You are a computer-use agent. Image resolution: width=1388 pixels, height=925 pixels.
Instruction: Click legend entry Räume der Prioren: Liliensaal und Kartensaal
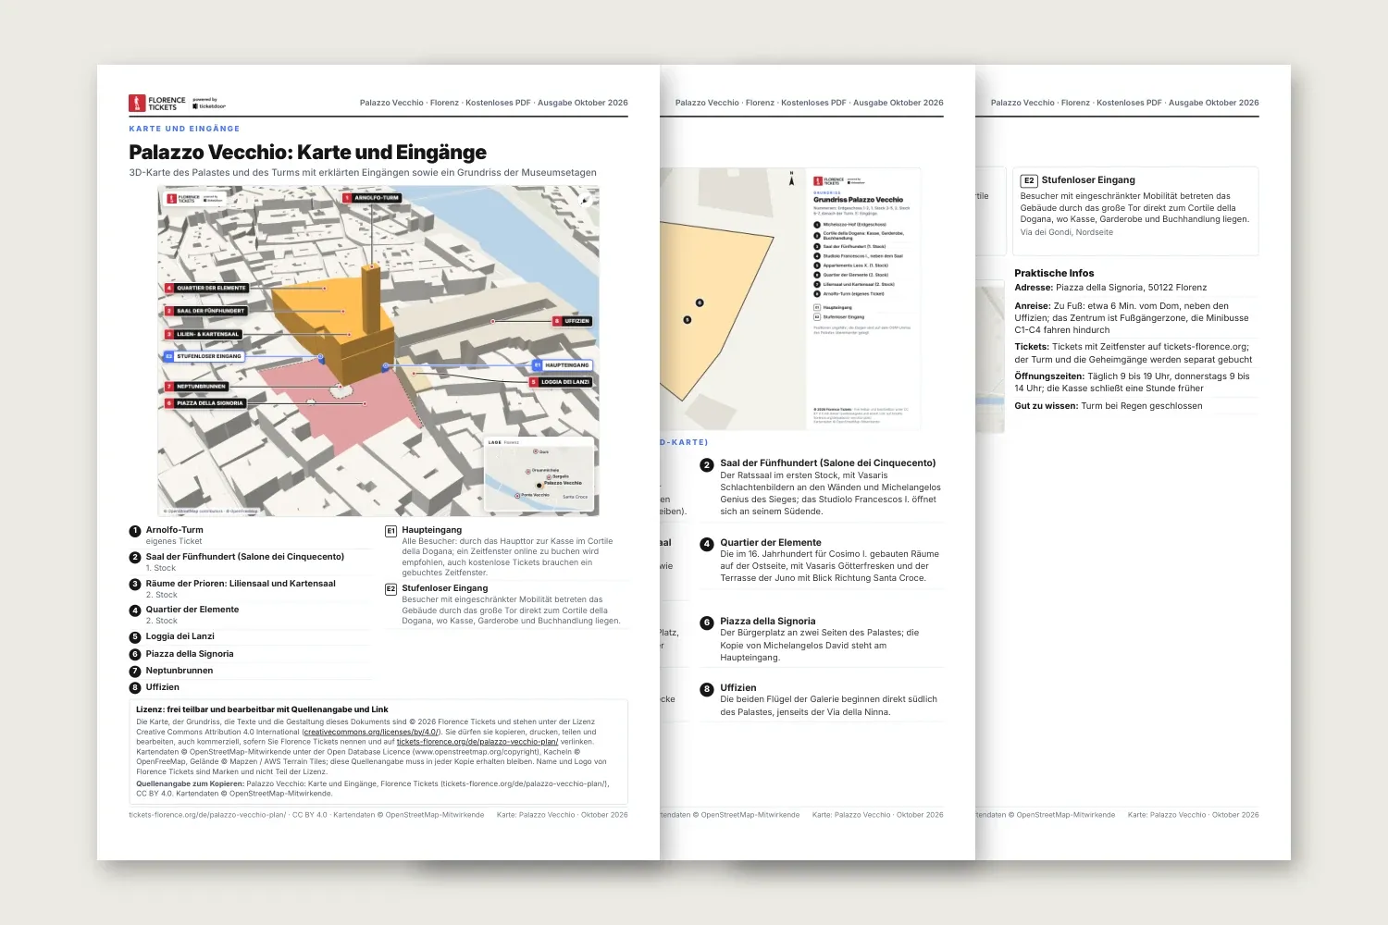coord(250,589)
